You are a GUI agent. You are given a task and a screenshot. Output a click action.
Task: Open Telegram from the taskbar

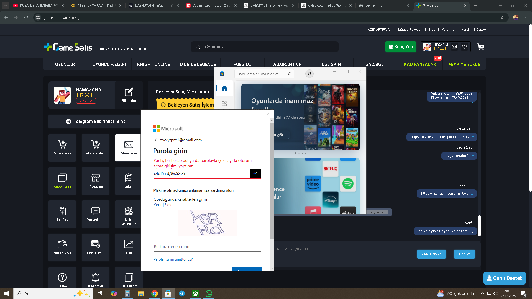182,293
